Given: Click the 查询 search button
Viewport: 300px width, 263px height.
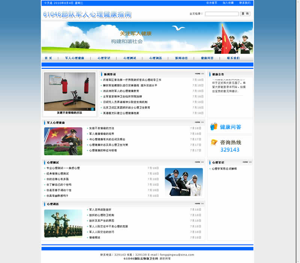Looking at the screenshot, I should point(245,14).
